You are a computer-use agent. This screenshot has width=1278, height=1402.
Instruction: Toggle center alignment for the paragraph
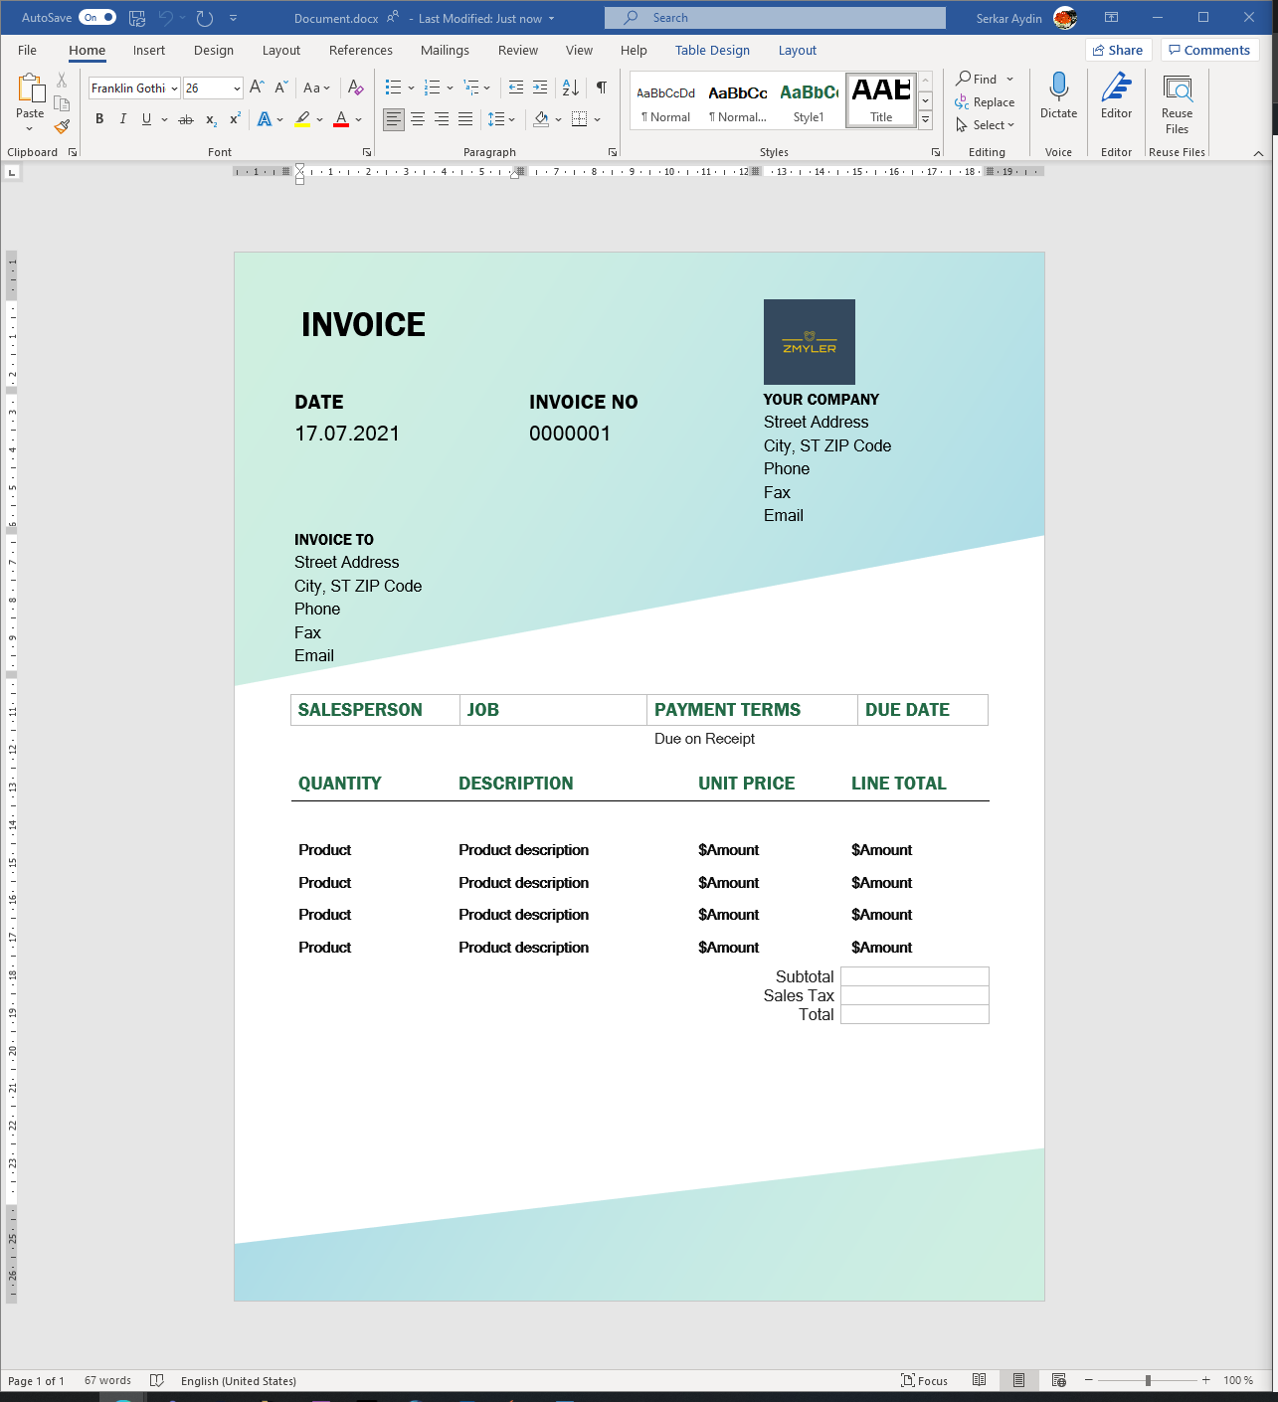(x=417, y=118)
